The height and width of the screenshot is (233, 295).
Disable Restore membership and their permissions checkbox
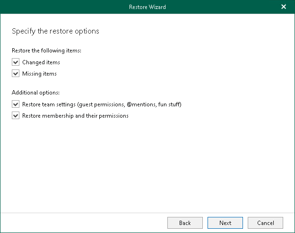(x=16, y=116)
